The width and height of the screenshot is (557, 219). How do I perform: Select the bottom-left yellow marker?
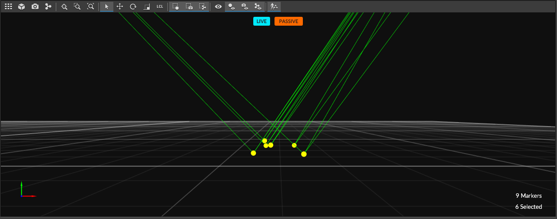coord(253,153)
